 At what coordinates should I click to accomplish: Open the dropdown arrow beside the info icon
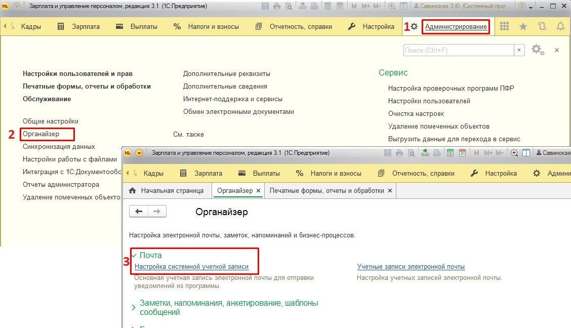(531, 7)
